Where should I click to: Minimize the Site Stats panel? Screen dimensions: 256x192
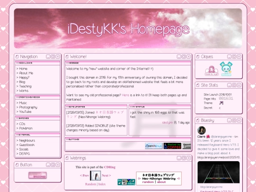coord(229,85)
